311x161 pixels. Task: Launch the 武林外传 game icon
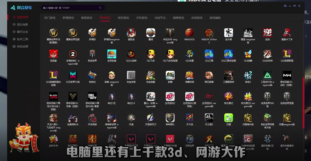53,139
